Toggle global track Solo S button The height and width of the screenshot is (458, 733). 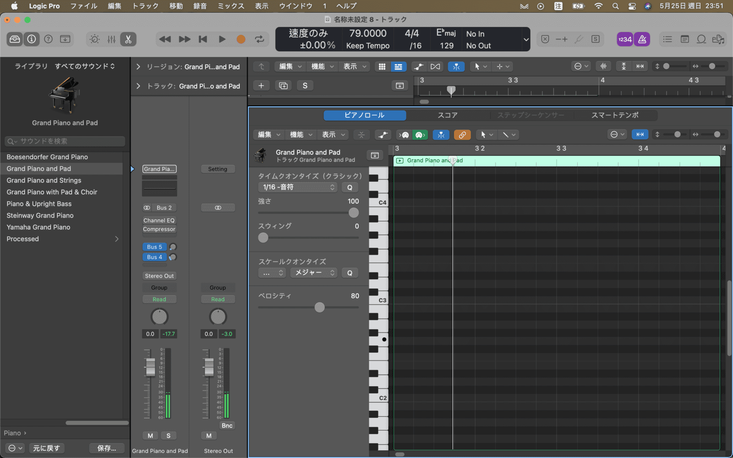click(305, 86)
